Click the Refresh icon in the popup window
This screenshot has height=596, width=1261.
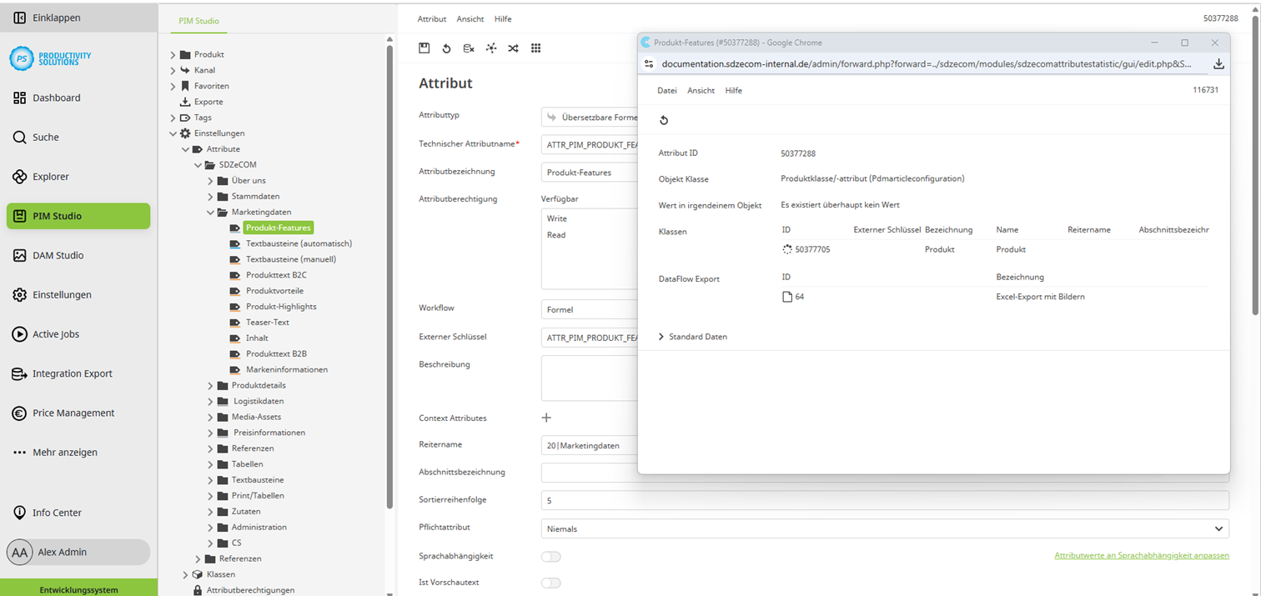[x=663, y=119]
